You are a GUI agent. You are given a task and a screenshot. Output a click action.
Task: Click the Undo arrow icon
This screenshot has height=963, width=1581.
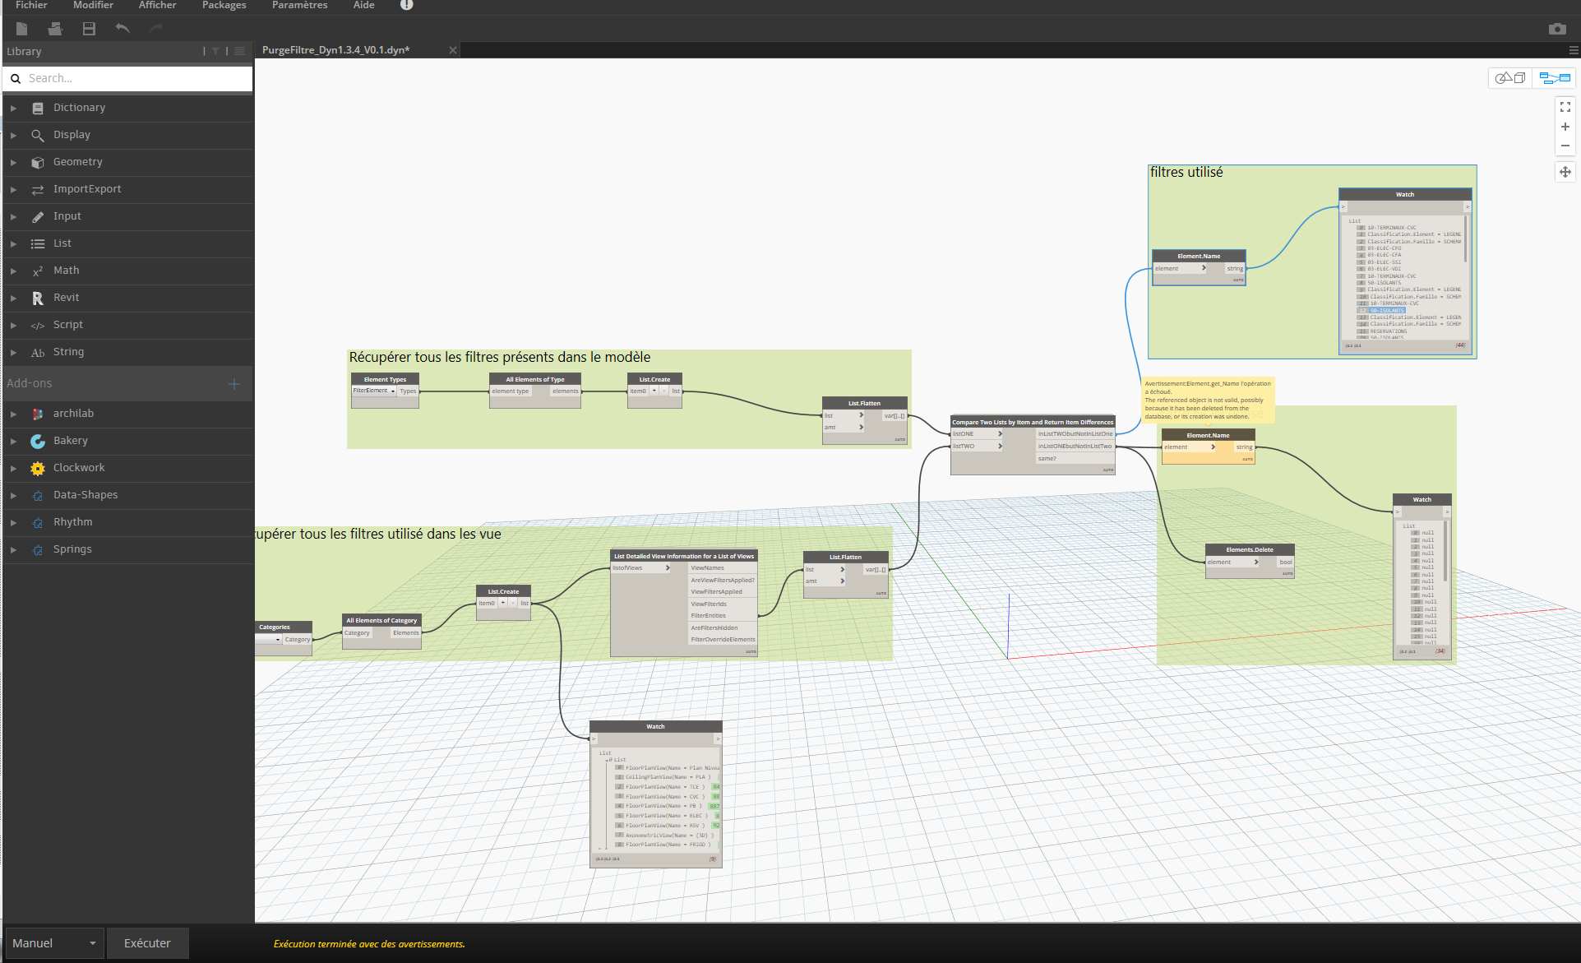click(x=123, y=29)
